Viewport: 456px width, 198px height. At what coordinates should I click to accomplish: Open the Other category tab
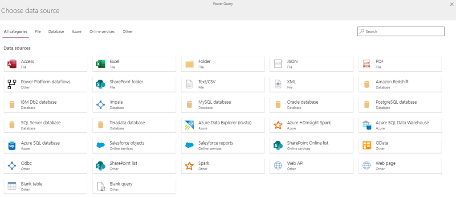coord(127,32)
